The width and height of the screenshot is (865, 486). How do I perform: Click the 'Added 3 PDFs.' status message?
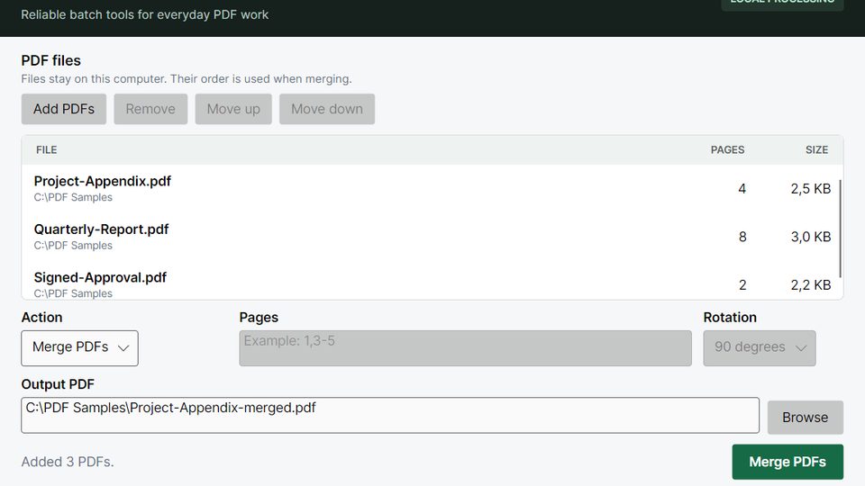click(x=68, y=462)
